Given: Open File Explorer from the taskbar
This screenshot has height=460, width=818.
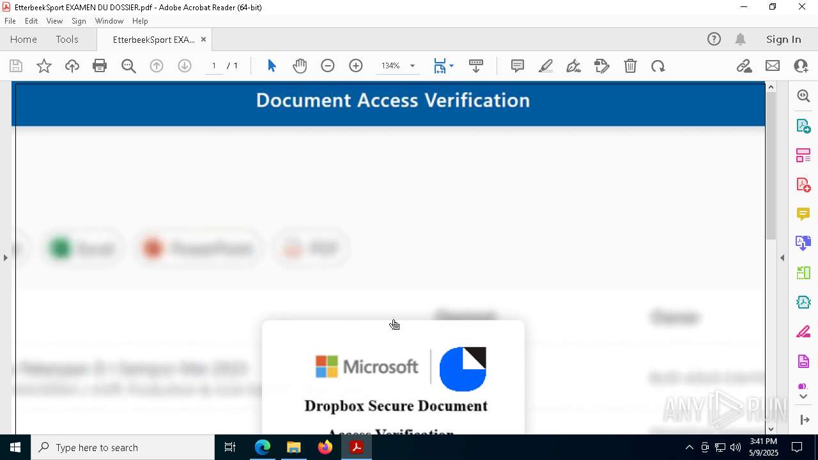Looking at the screenshot, I should click(x=294, y=447).
